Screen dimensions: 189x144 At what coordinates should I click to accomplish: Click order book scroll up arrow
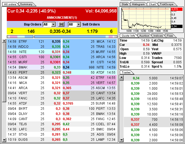(x=4, y=41)
